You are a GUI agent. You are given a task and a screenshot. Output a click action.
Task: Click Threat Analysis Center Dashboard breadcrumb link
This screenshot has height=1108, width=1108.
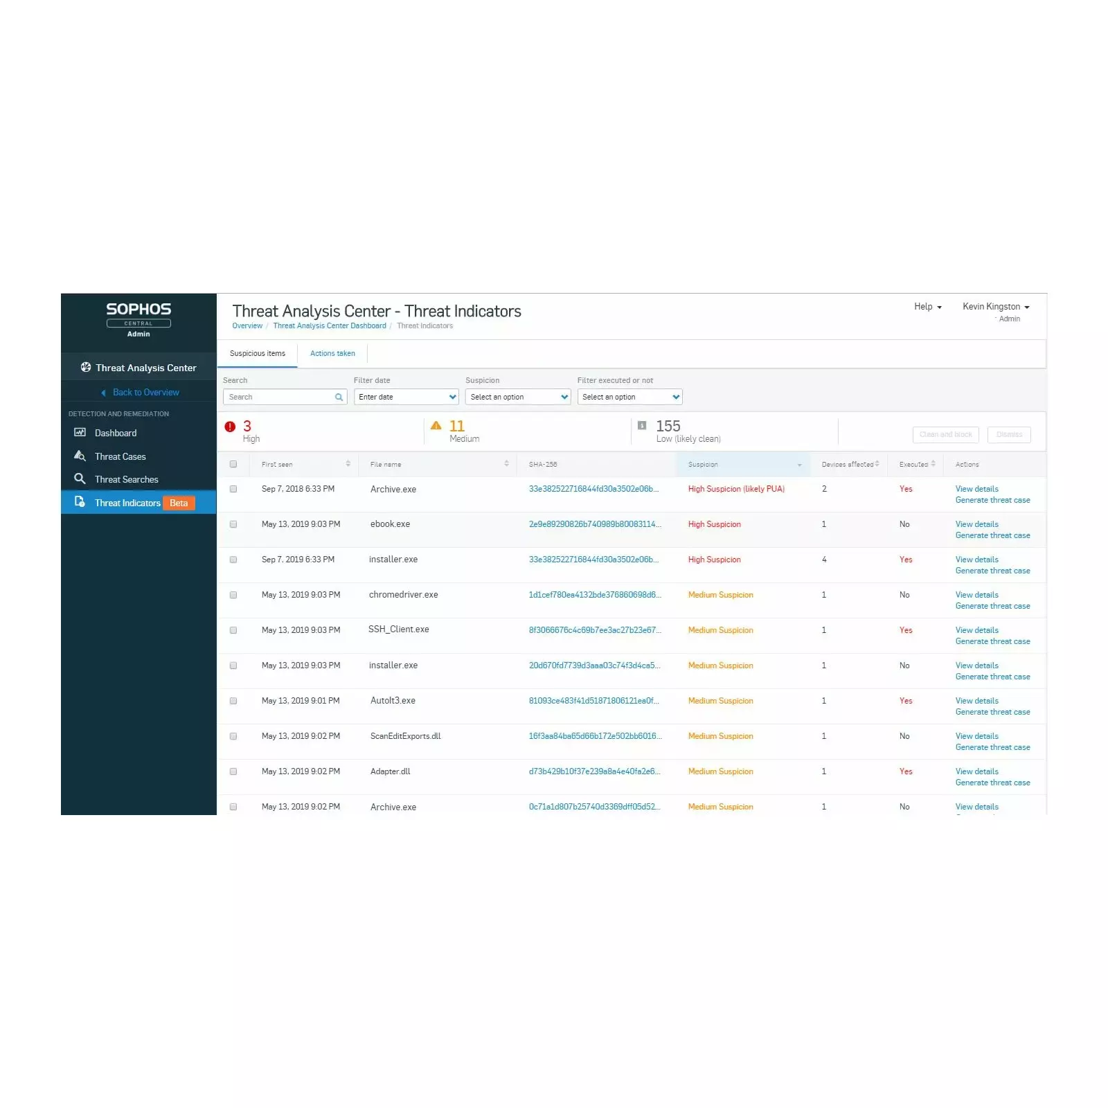tap(330, 325)
